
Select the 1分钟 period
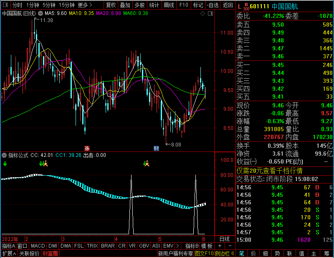coord(33,5)
